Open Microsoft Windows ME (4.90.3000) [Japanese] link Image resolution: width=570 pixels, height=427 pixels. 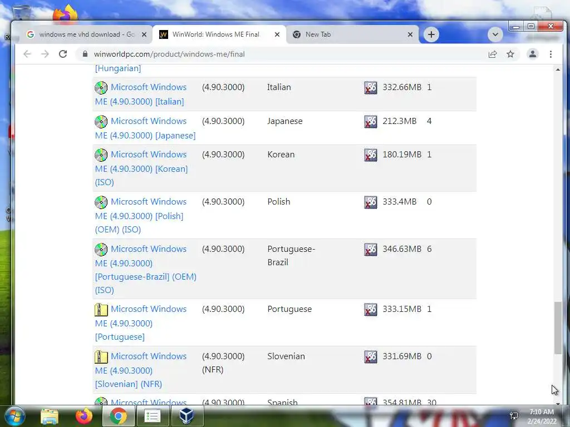(x=145, y=128)
